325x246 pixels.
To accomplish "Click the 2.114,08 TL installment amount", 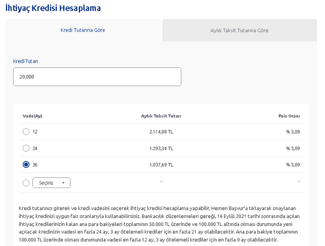I will coord(161,132).
